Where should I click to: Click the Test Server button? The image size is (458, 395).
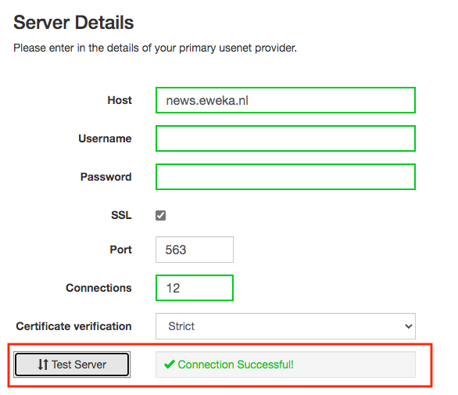pos(72,364)
